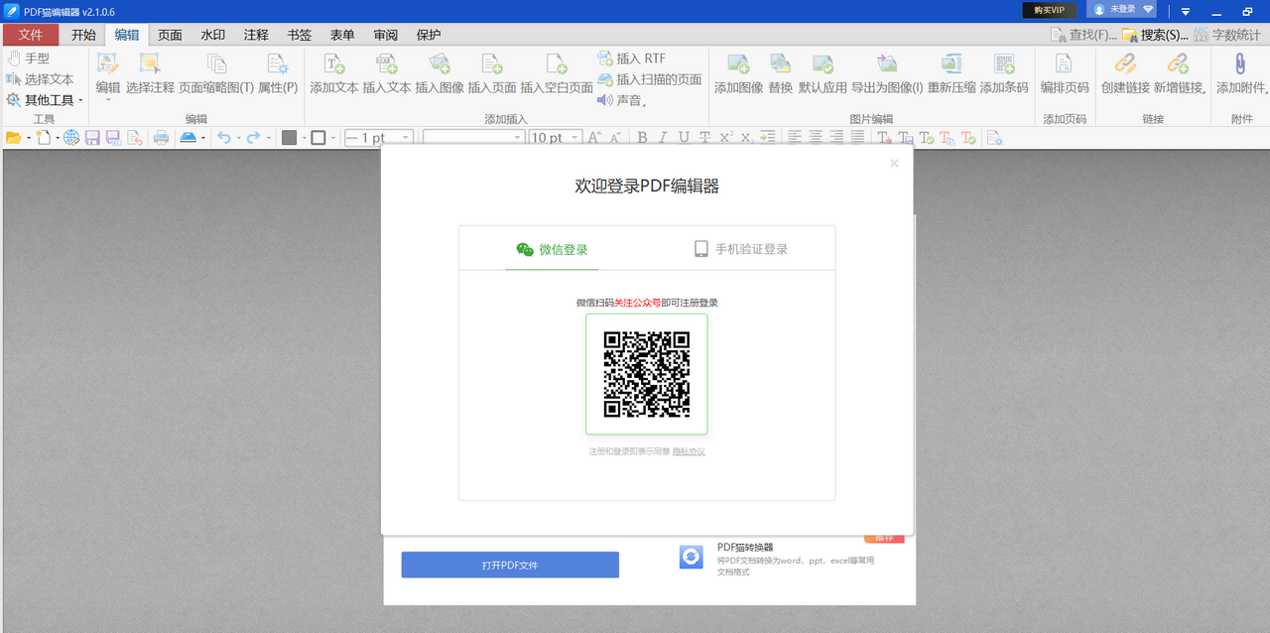This screenshot has width=1270, height=633.
Task: Toggle bold text formatting
Action: pyautogui.click(x=642, y=137)
